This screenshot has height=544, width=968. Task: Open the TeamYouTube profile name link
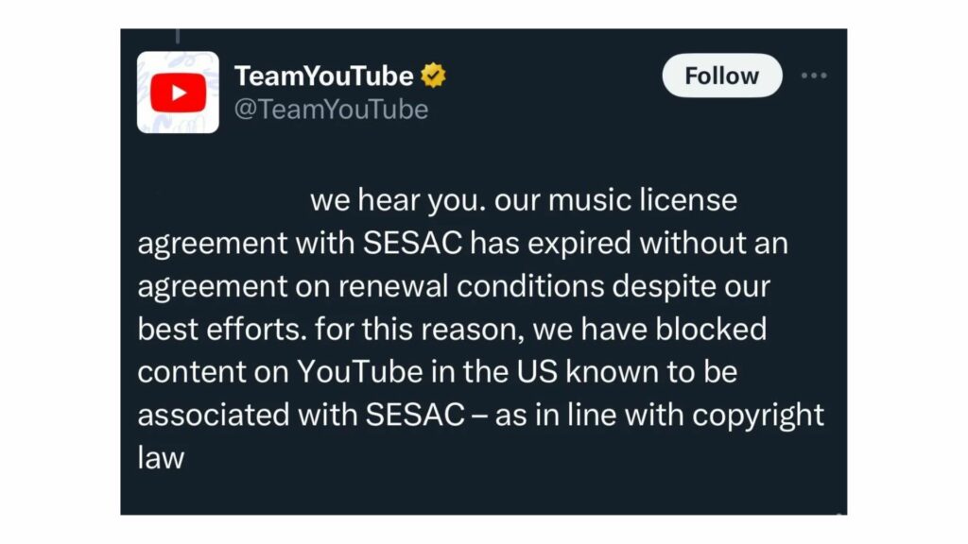323,76
